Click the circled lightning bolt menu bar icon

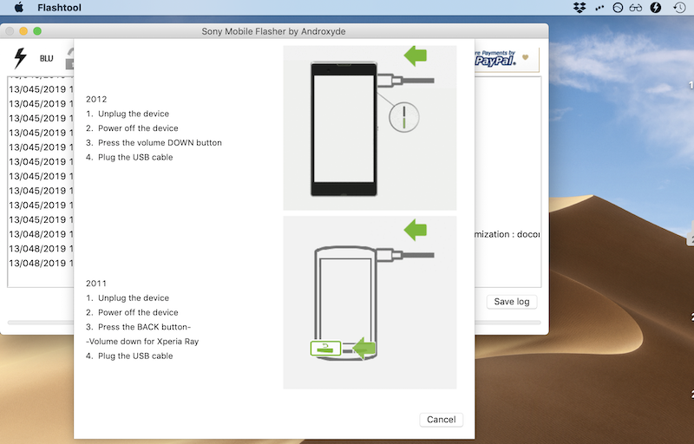pos(656,8)
